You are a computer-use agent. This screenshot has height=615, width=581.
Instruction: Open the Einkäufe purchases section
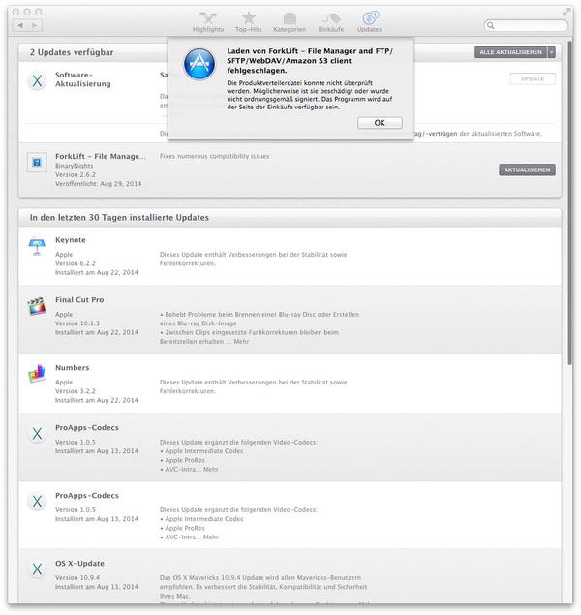pos(331,22)
